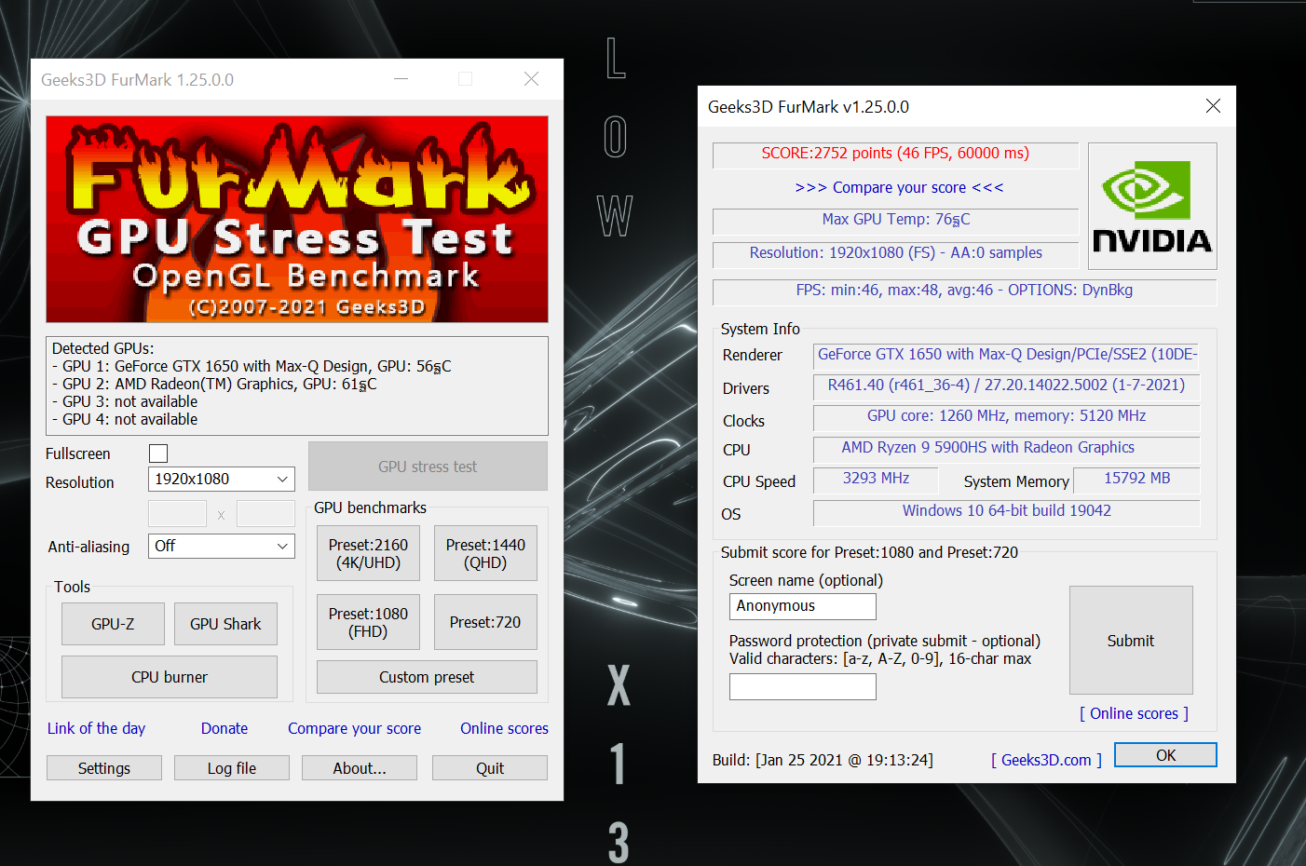Viewport: 1306px width, 866px height.
Task: Run Preset:720 benchmark
Action: (x=485, y=622)
